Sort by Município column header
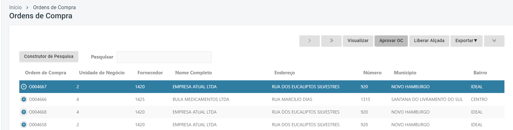The width and height of the screenshot is (513, 130). [x=405, y=73]
